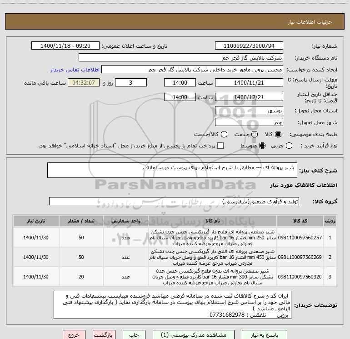The image size is (350, 339).
Task: Click the چاپ print button
Action: (x=134, y=335)
